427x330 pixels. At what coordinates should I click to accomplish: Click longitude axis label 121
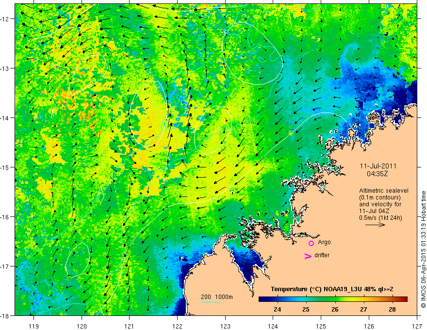tap(130, 326)
